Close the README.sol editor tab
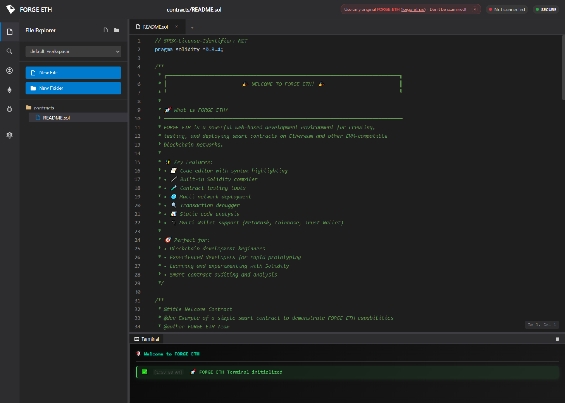 [176, 27]
